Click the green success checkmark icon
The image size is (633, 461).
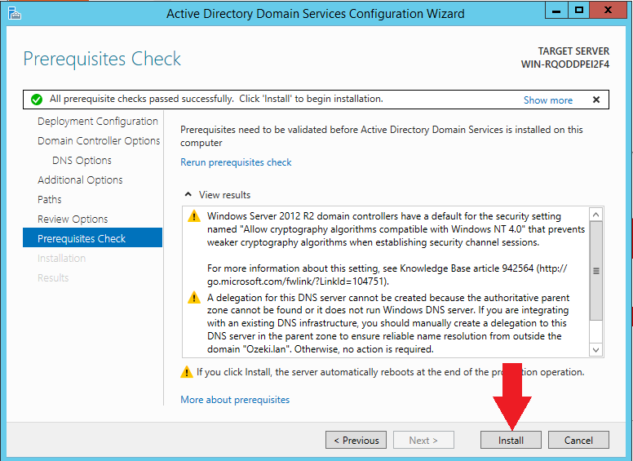click(x=36, y=100)
